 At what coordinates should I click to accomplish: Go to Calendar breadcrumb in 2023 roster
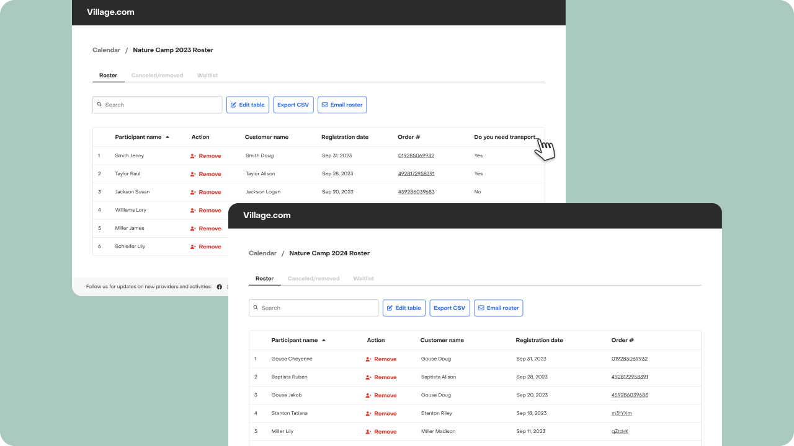106,50
